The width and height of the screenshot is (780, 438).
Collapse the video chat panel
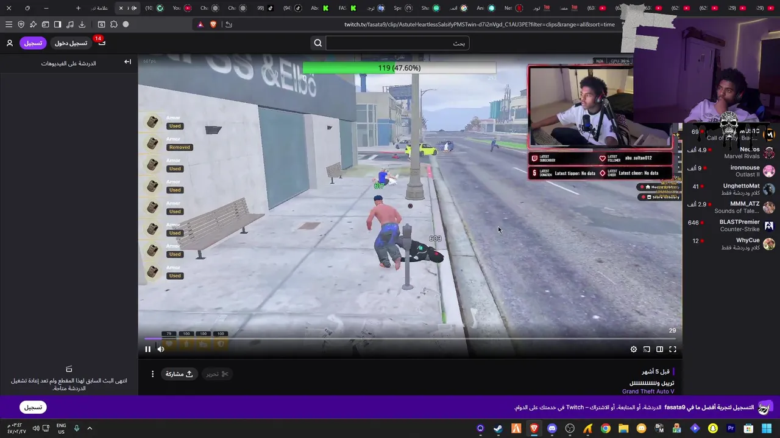pos(127,62)
